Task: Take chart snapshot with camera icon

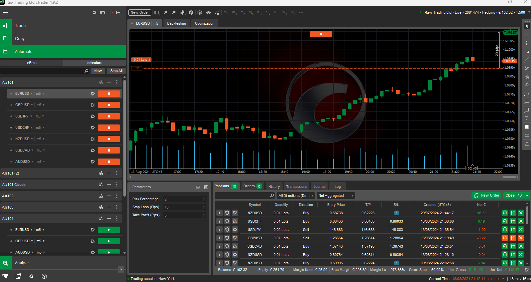Action: [x=527, y=135]
